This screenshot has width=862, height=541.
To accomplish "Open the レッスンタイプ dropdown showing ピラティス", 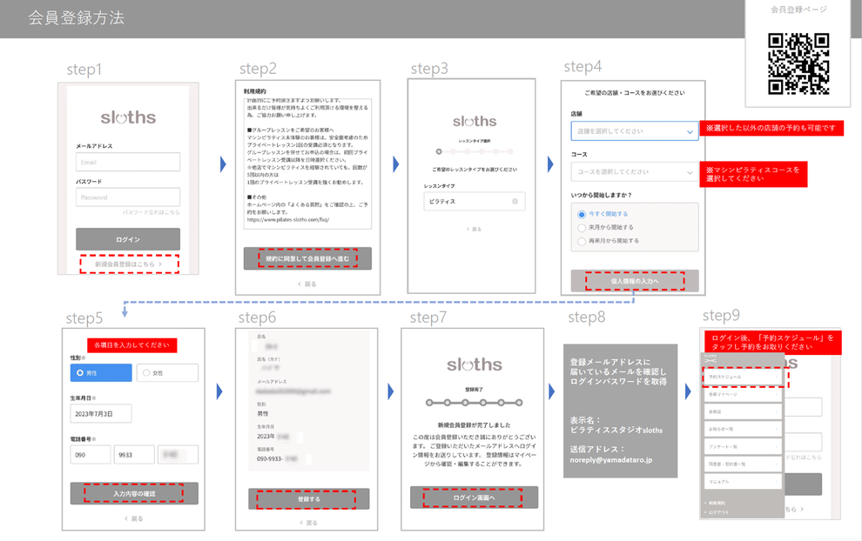I will click(474, 202).
